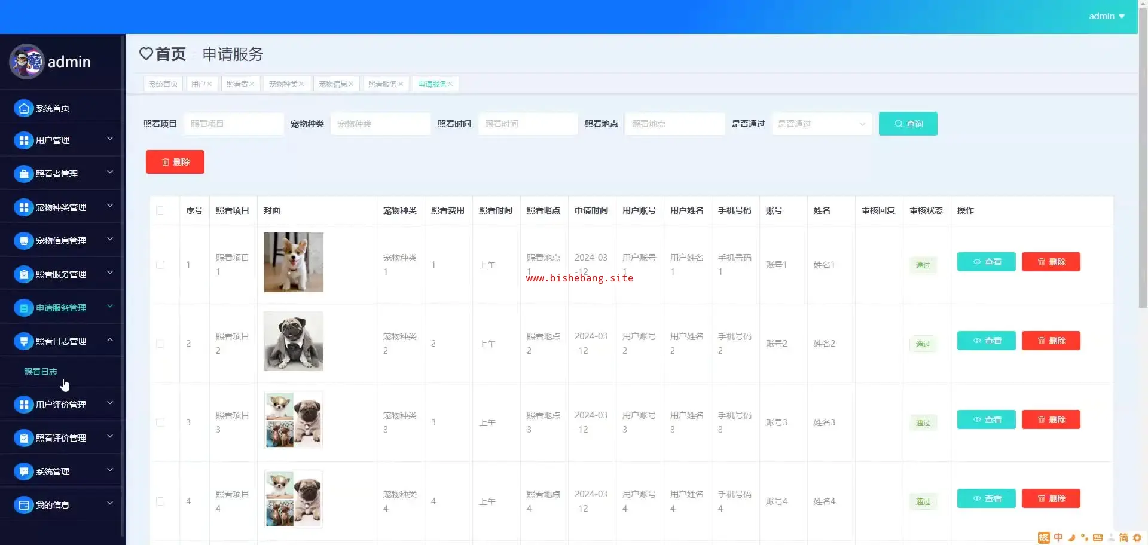Expand the 宠物种类管理 menu chevron

(x=110, y=206)
